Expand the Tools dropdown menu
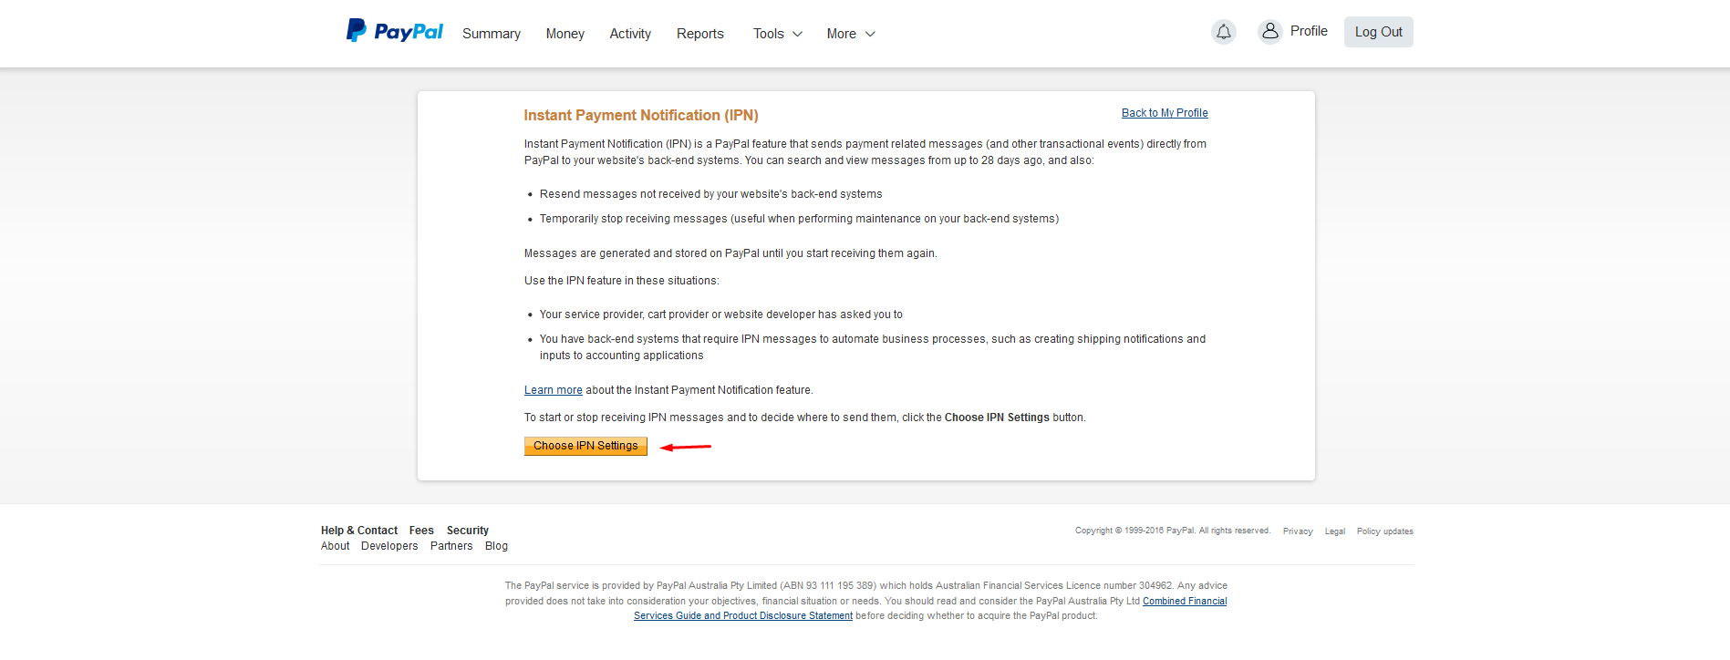 point(778,34)
